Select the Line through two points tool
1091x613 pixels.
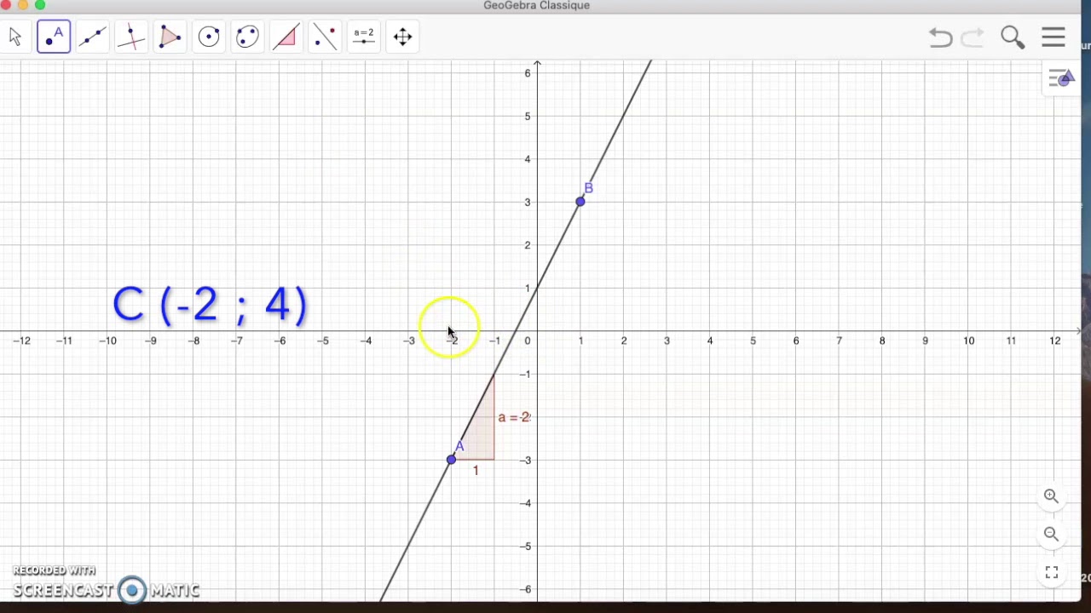[x=92, y=37]
